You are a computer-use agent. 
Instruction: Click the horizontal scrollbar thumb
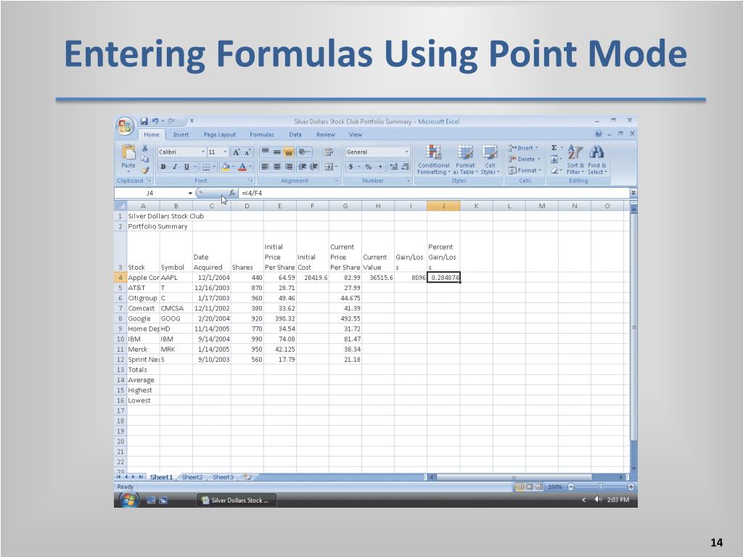[x=514, y=477]
